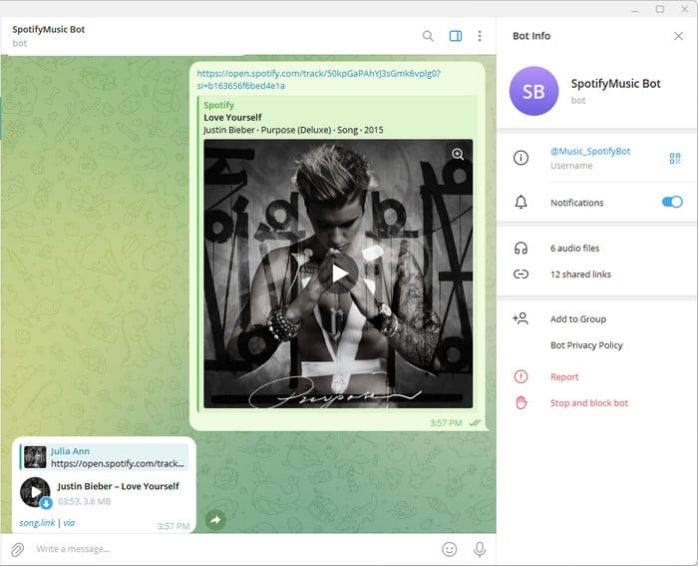Image resolution: width=698 pixels, height=566 pixels.
Task: Forward the bot message with arrow button
Action: point(216,520)
